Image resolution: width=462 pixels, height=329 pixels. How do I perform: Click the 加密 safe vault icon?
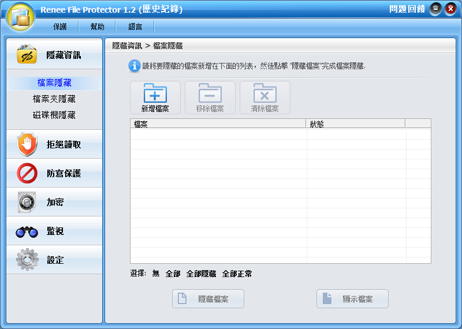coord(27,202)
